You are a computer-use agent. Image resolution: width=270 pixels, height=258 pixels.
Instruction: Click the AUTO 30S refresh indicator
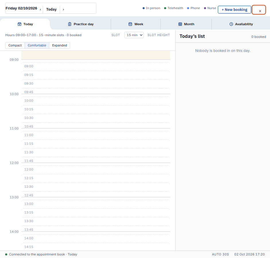click(x=220, y=254)
